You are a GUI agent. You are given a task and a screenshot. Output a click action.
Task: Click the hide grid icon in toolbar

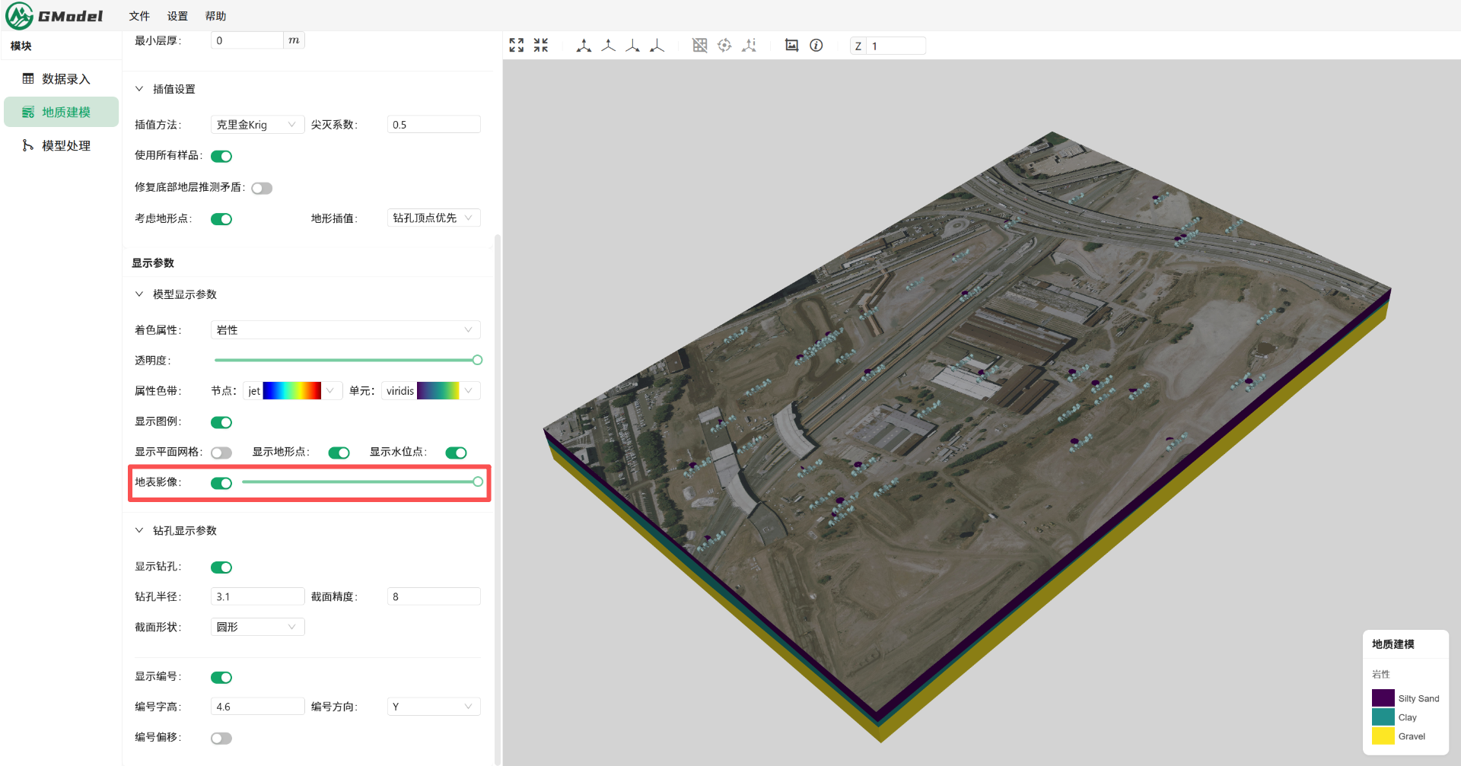click(x=700, y=46)
